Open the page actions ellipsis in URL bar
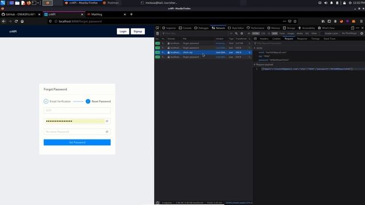The image size is (365, 205). coord(284,22)
